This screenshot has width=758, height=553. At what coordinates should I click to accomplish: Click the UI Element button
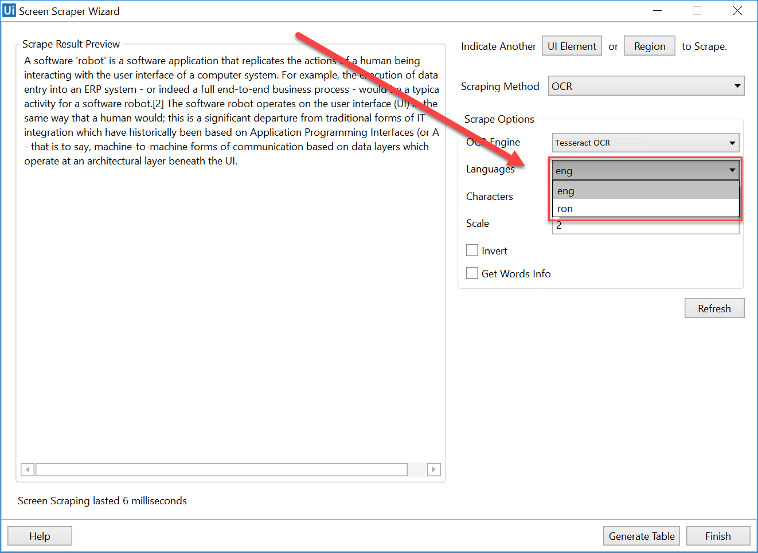[x=572, y=46]
